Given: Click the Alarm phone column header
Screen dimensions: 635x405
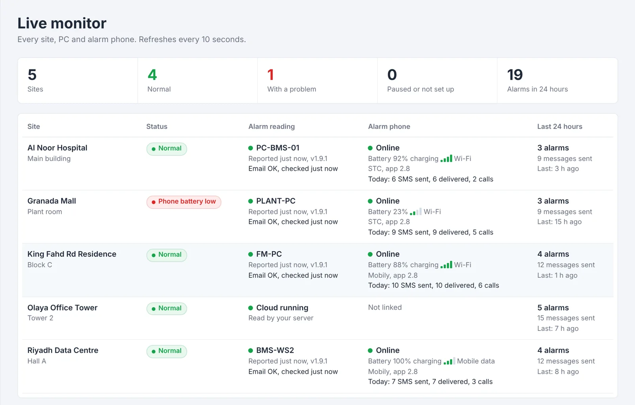Looking at the screenshot, I should pyautogui.click(x=389, y=126).
